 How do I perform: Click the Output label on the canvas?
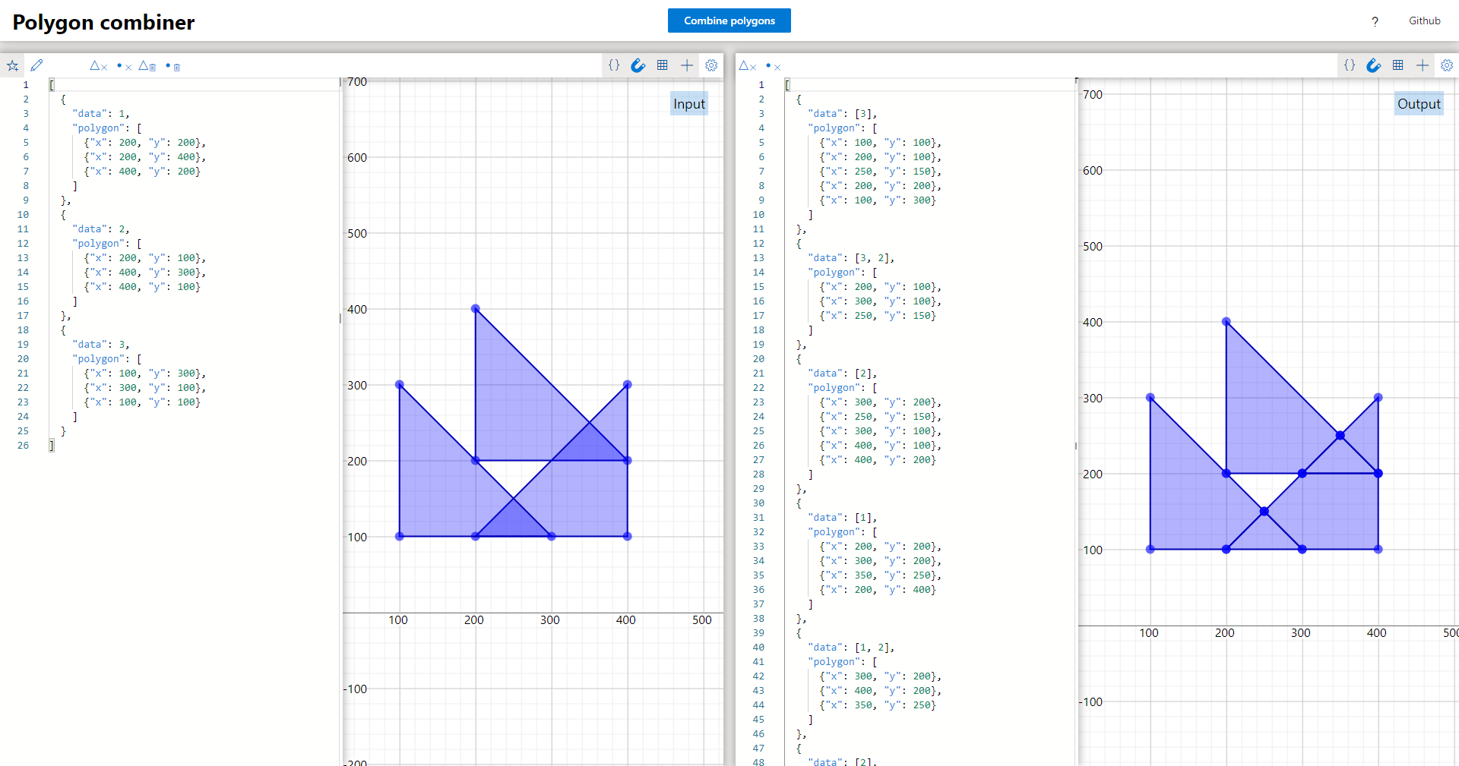1419,104
